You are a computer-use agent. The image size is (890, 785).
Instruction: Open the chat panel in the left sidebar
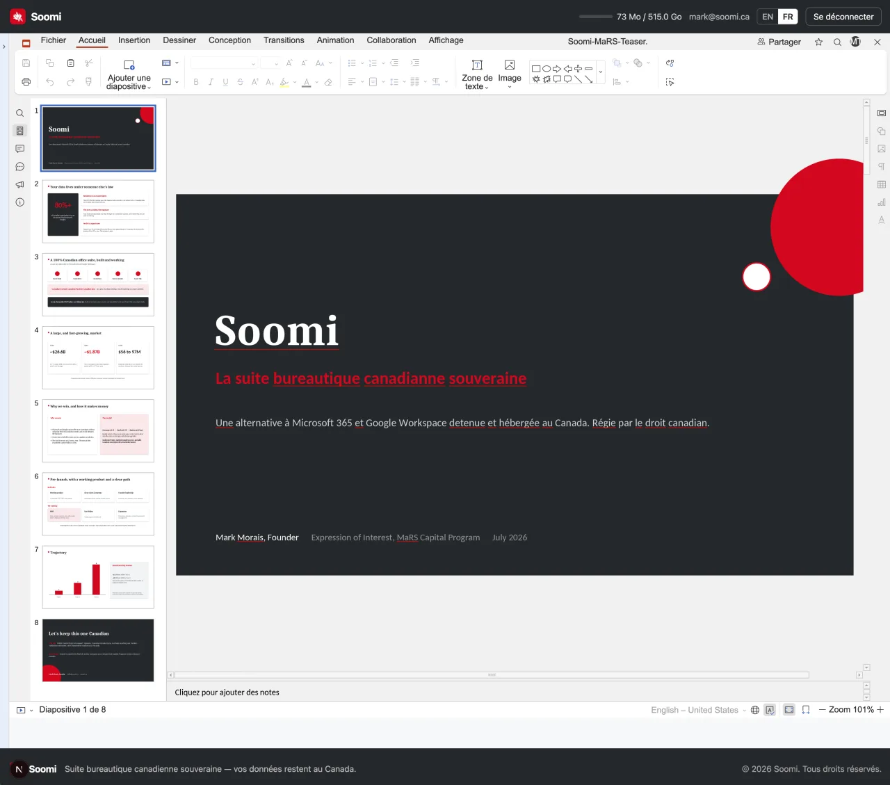pyautogui.click(x=20, y=167)
